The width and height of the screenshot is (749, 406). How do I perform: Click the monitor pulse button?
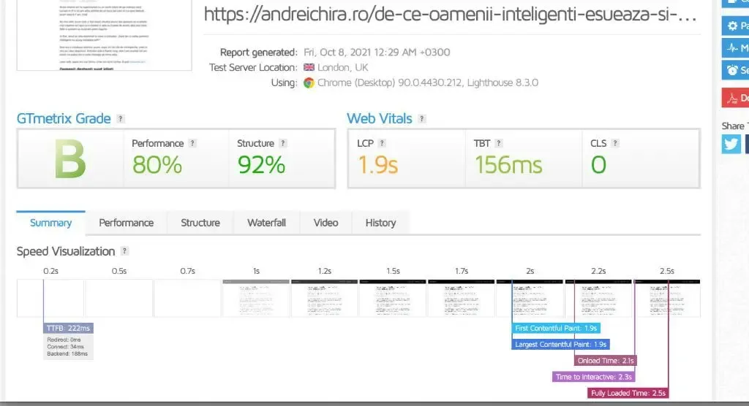(x=736, y=48)
